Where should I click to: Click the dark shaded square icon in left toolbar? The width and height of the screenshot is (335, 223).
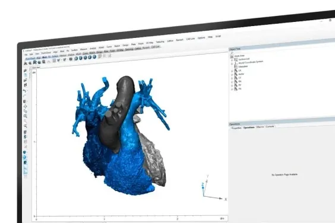tap(25, 163)
